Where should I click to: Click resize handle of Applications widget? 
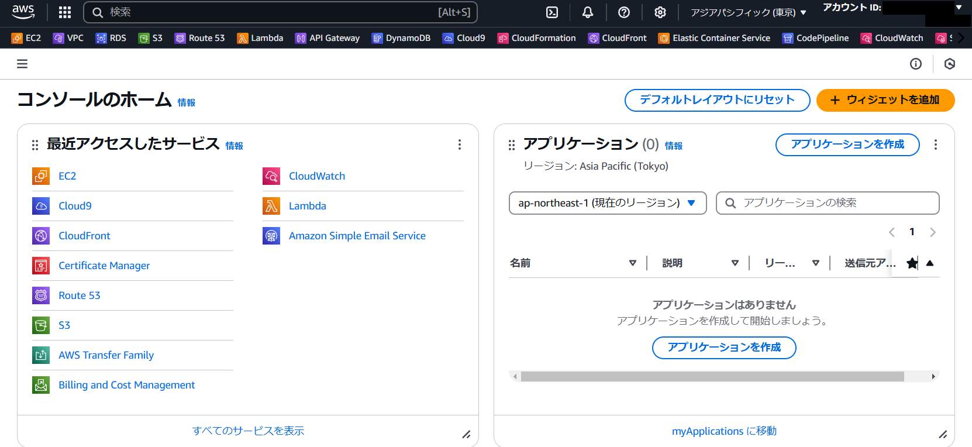943,434
